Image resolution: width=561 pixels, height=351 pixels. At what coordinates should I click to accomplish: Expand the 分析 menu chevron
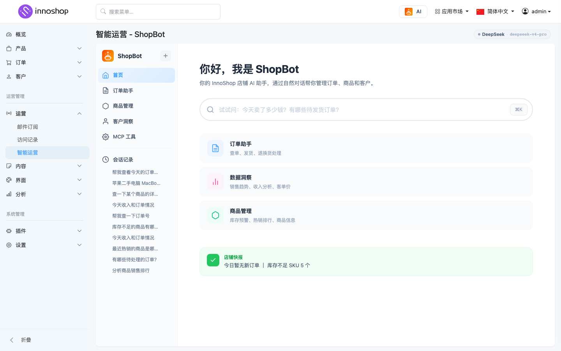click(79, 194)
